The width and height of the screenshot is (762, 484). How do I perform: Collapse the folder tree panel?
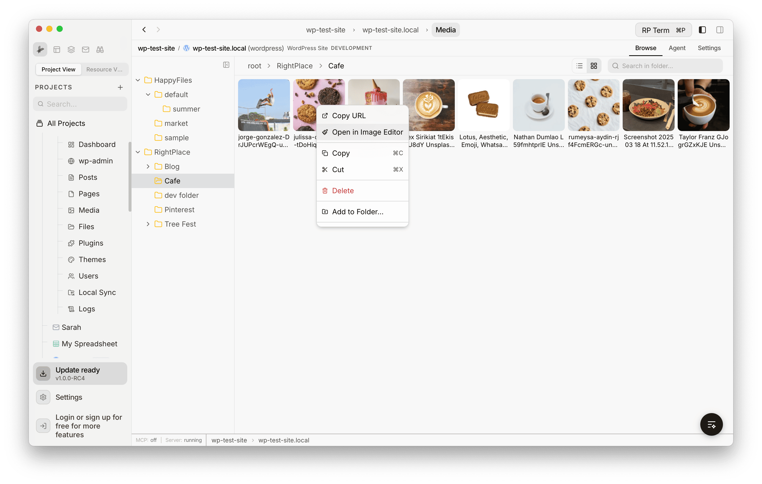226,65
